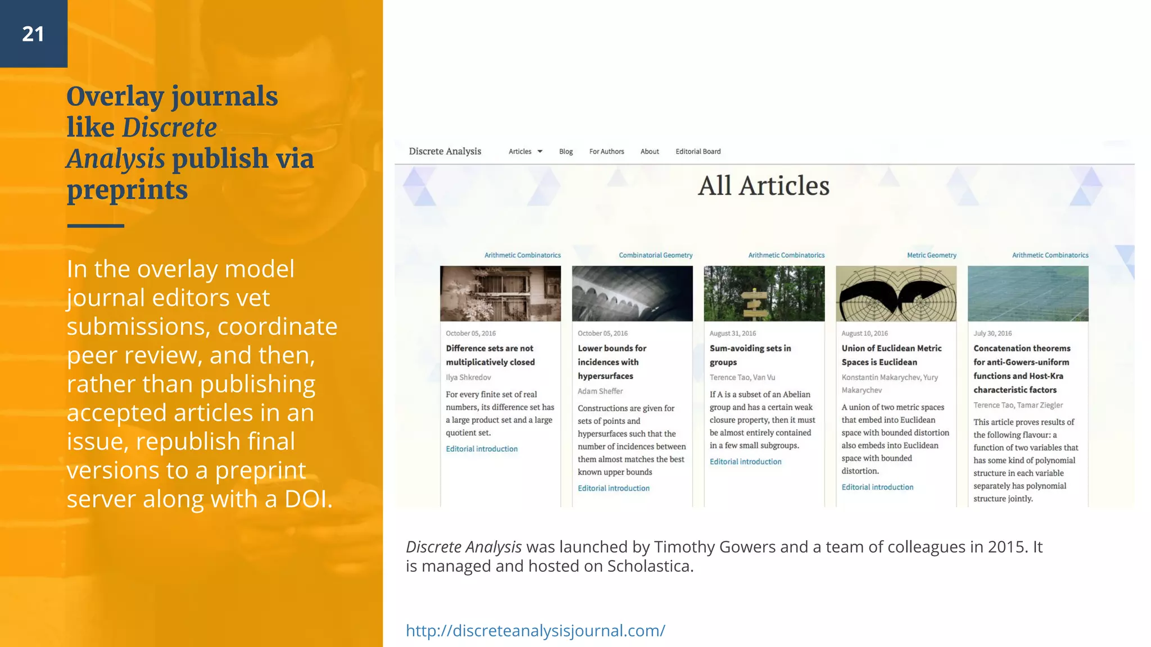Open the About menu item
1151x647 pixels.
point(650,152)
